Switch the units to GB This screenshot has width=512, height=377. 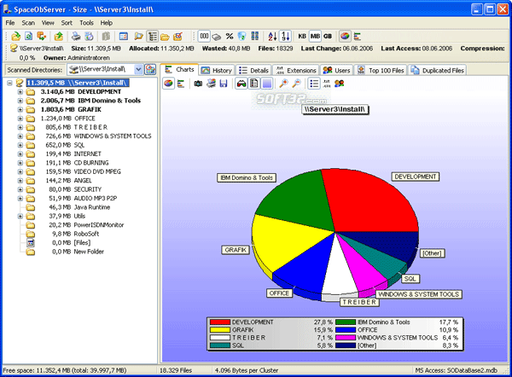click(328, 36)
